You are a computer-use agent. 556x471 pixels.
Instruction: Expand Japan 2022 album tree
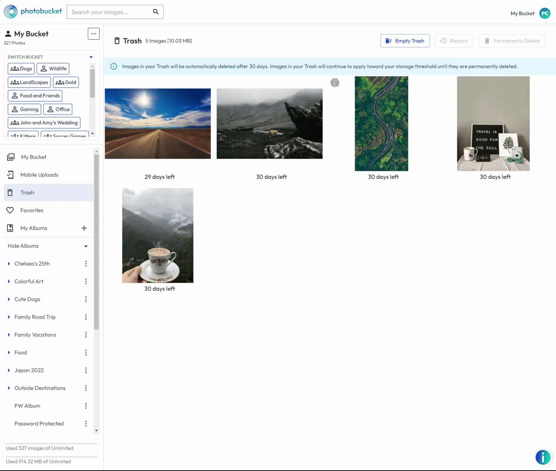click(9, 370)
